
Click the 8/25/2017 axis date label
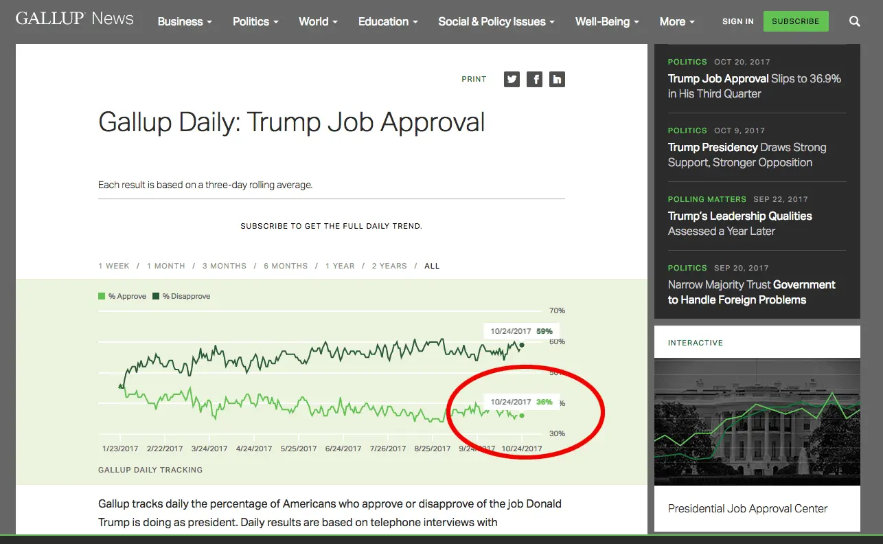pyautogui.click(x=433, y=449)
